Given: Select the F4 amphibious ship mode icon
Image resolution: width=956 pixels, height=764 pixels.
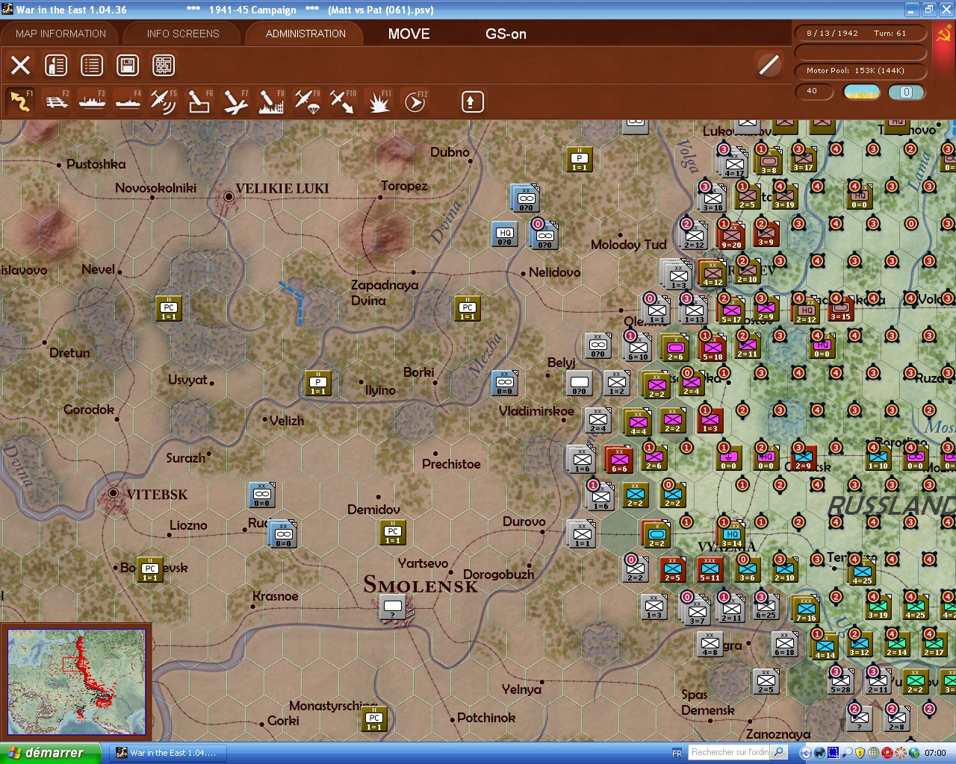Looking at the screenshot, I should point(128,101).
